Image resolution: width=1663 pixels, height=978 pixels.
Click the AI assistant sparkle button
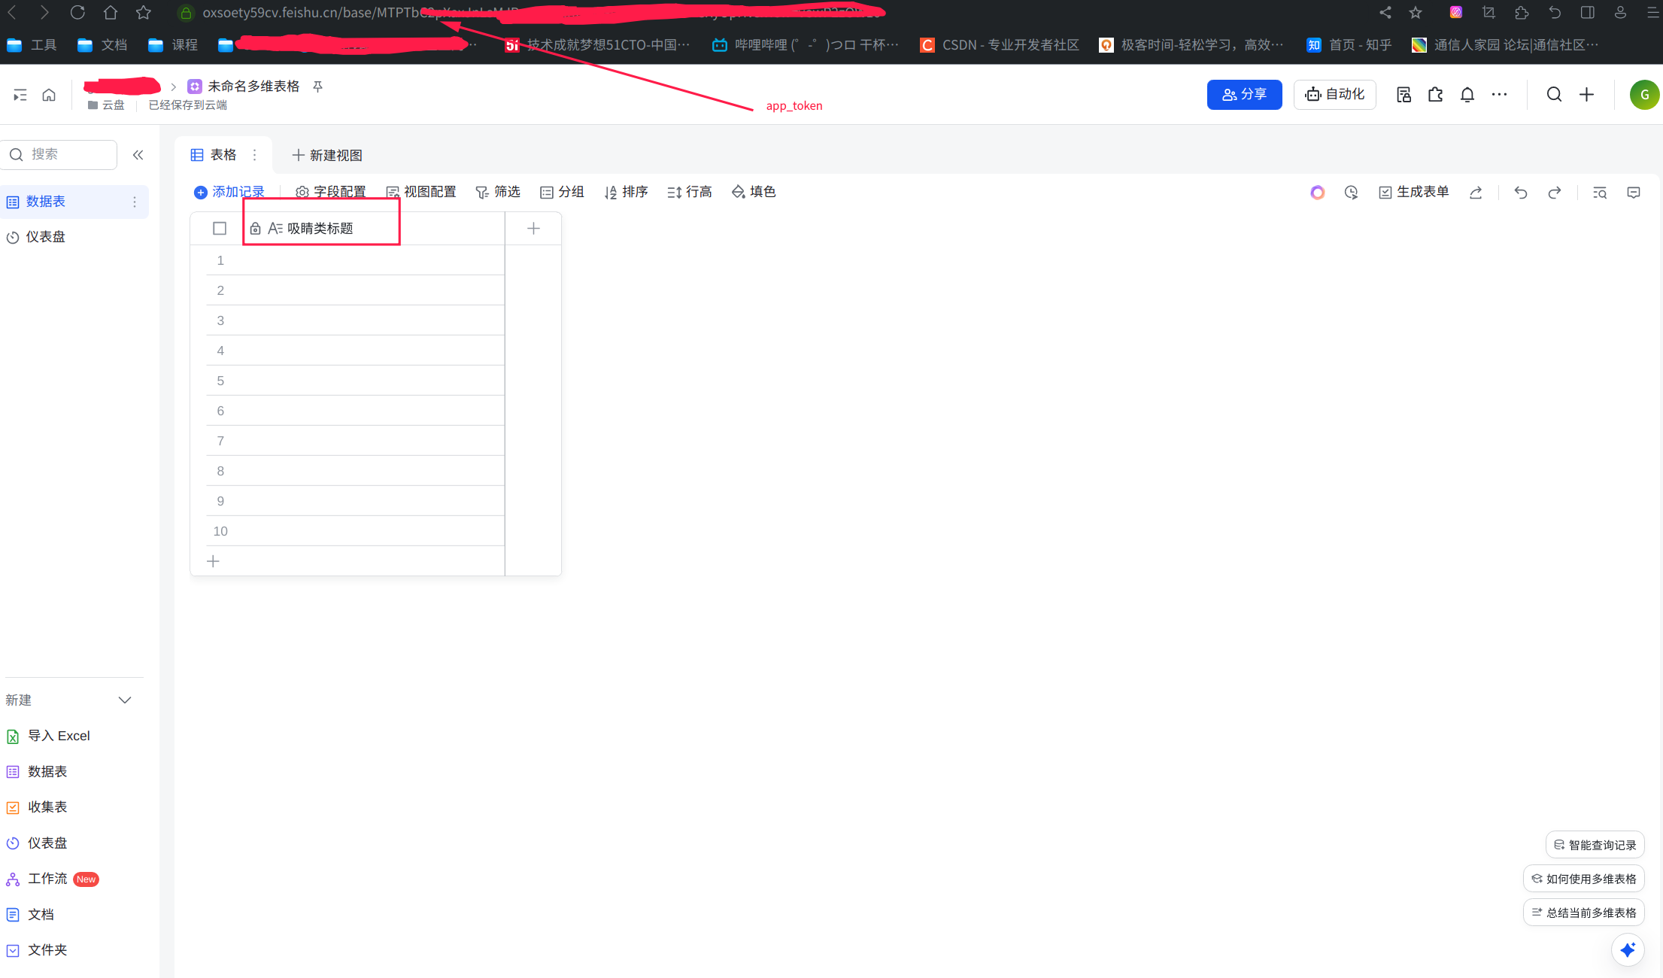tap(1627, 949)
